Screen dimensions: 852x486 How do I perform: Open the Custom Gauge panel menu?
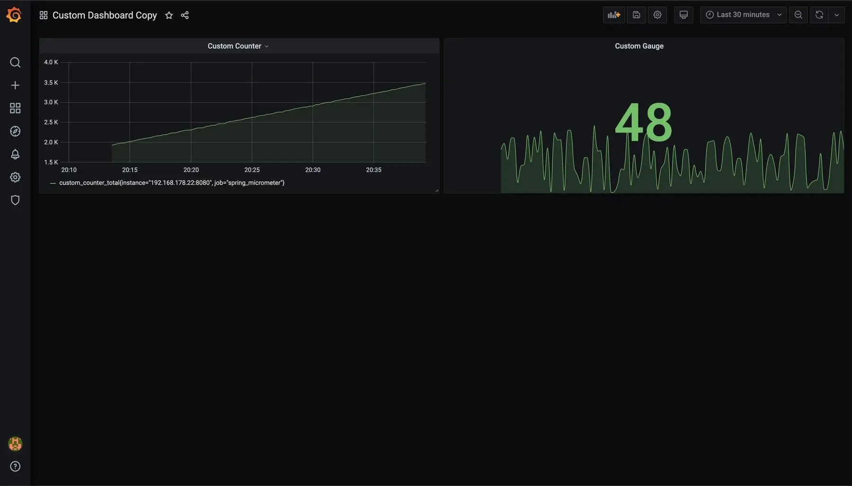[639, 45]
